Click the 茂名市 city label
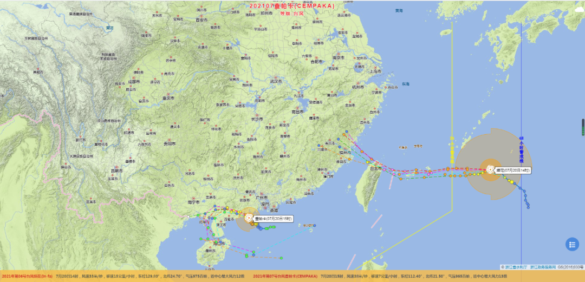 (230, 219)
